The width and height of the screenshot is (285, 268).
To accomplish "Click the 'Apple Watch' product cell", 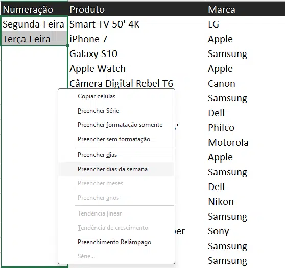I will coord(137,69).
